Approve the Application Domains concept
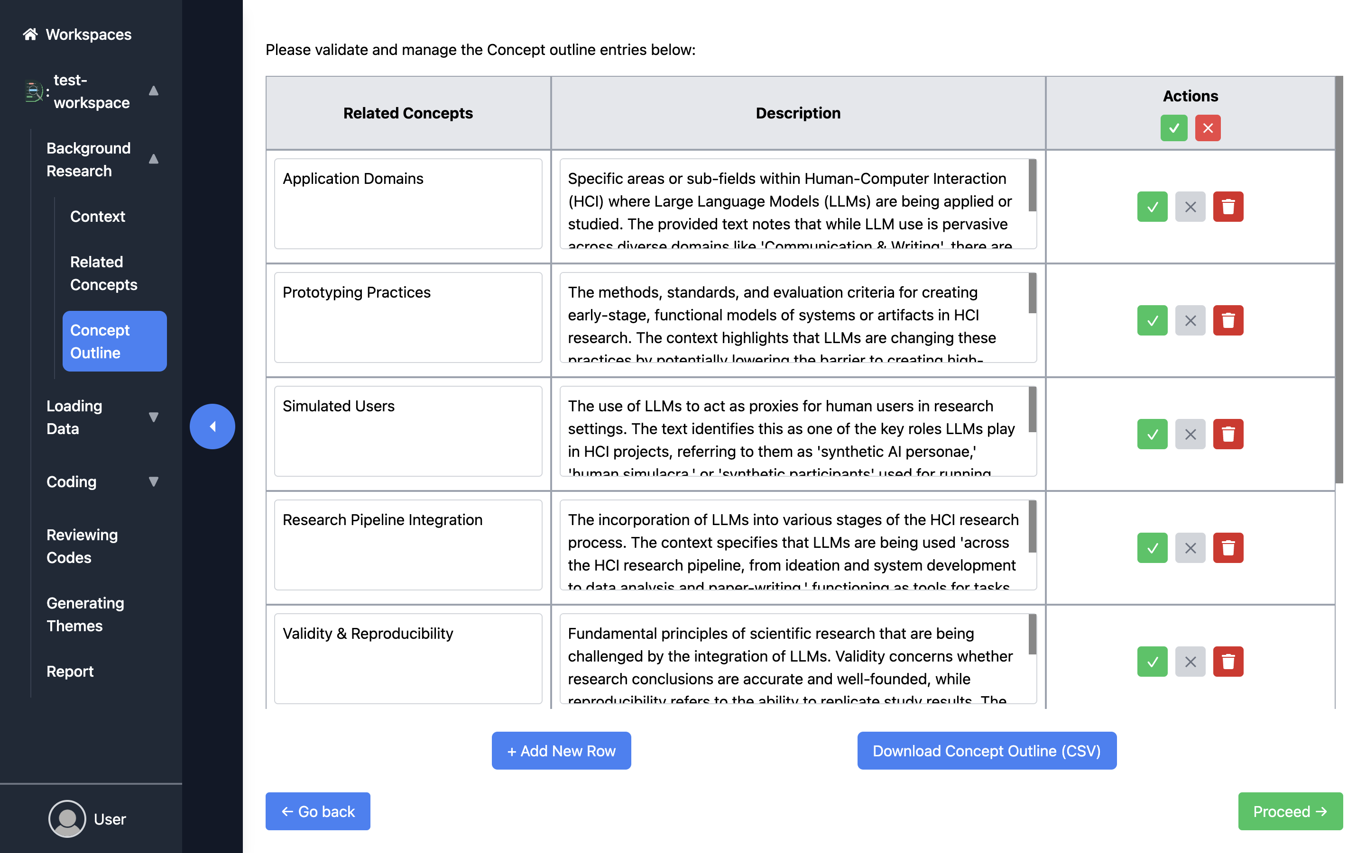The image size is (1366, 853). [1152, 207]
